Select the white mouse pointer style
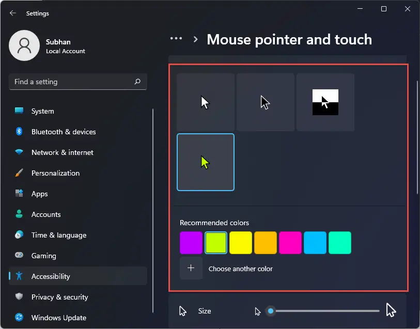Screen dimensions: 420x329 point(206,102)
